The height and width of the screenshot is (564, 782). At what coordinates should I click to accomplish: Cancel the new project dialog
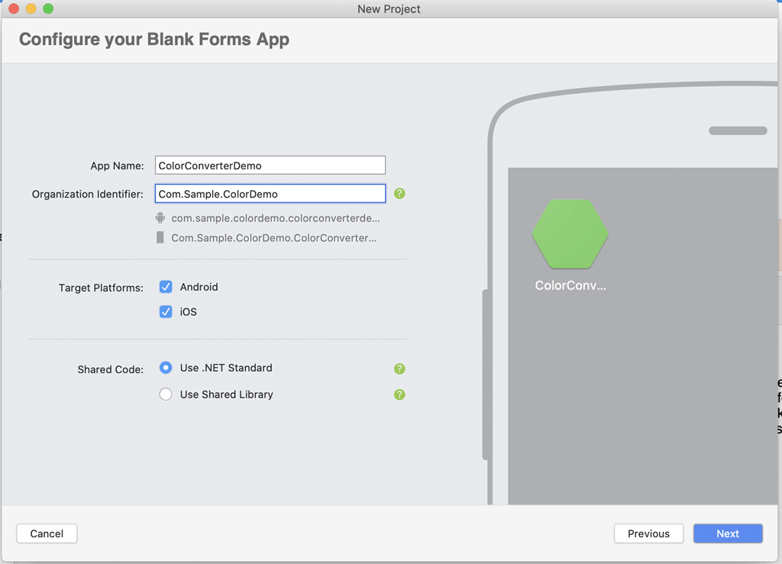(47, 533)
